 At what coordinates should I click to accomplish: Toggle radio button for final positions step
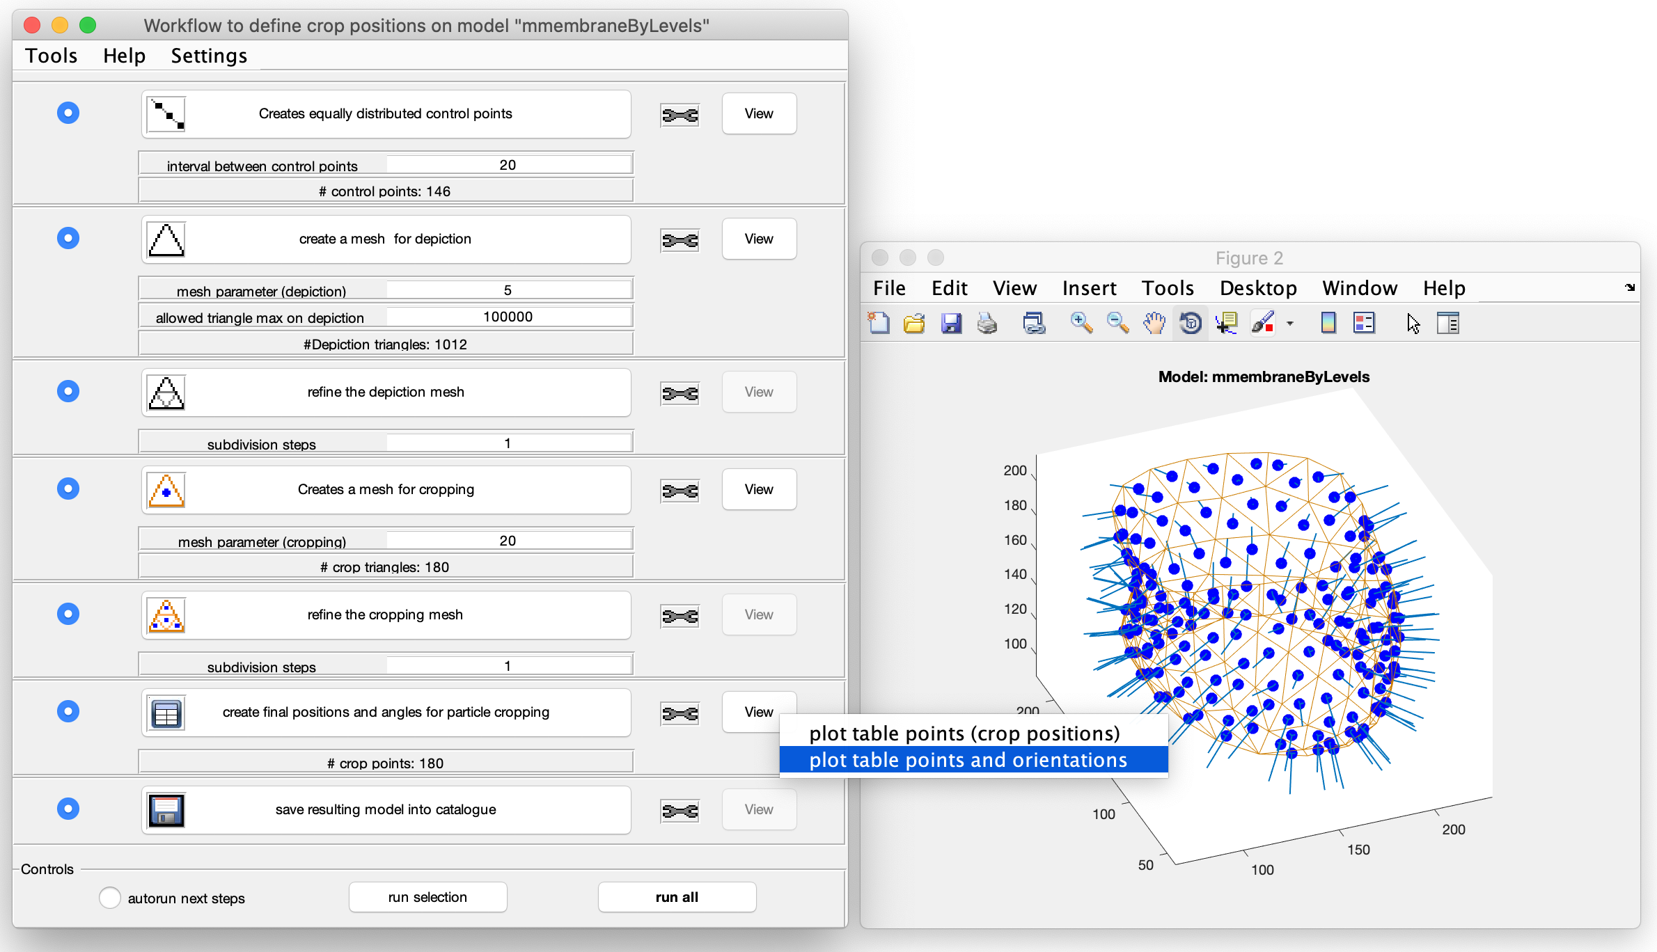pos(68,711)
